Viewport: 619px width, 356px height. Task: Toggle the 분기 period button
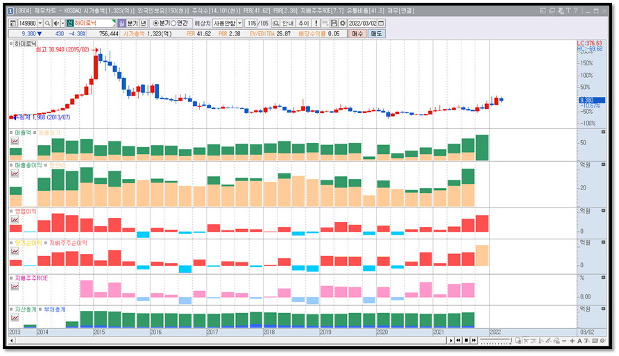[133, 24]
